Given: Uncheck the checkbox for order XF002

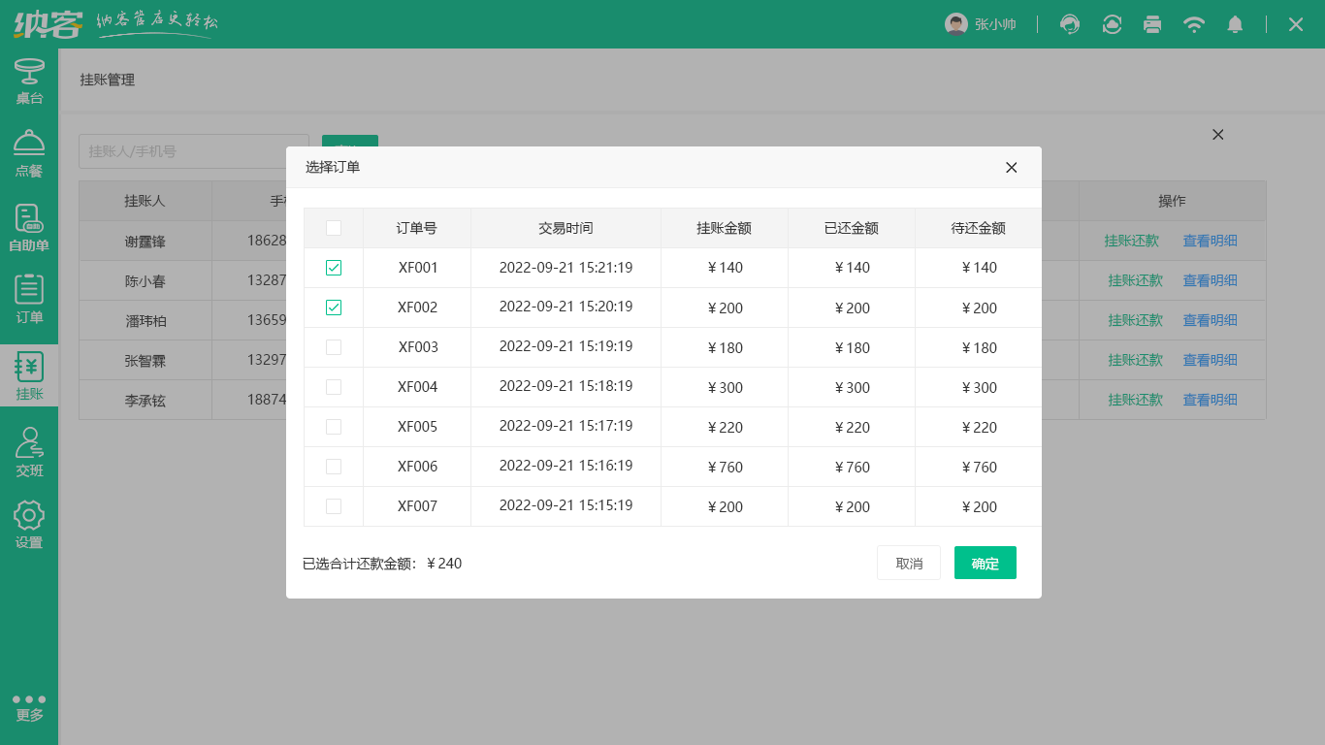Looking at the screenshot, I should (334, 308).
